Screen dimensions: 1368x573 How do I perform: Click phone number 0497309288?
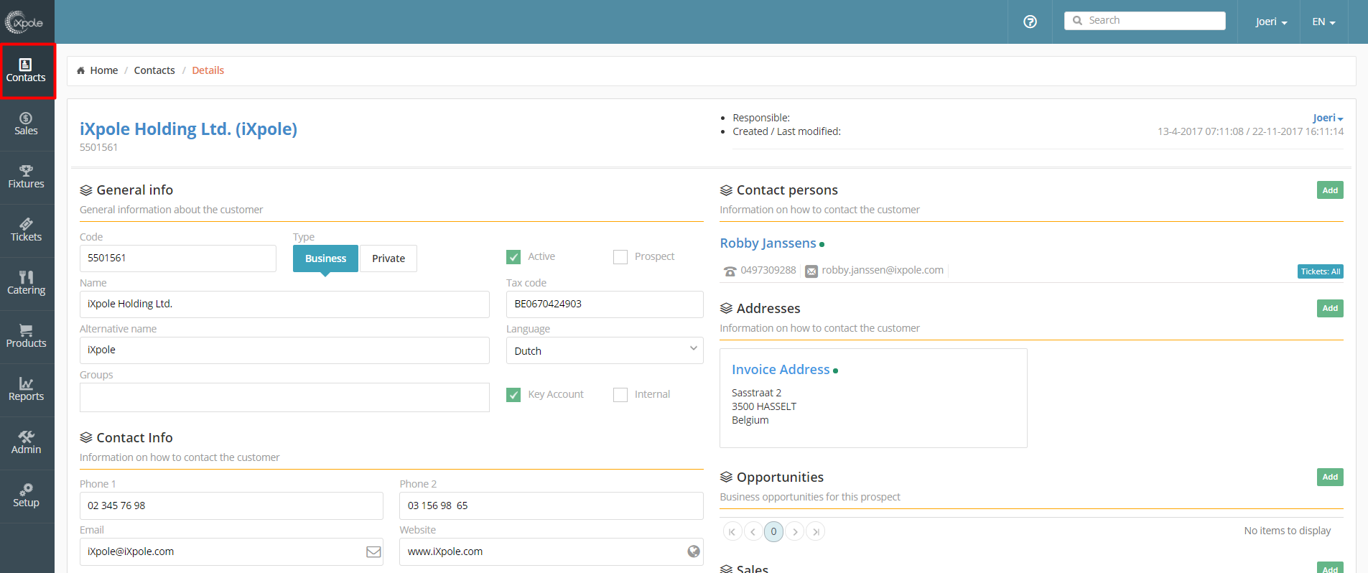coord(768,270)
